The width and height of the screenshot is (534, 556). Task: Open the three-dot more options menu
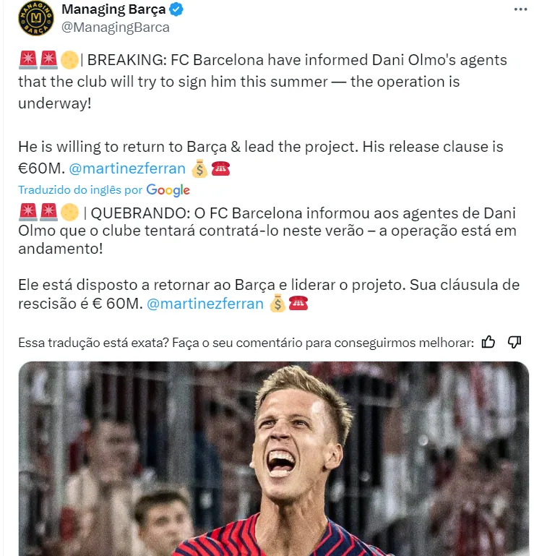pyautogui.click(x=520, y=9)
